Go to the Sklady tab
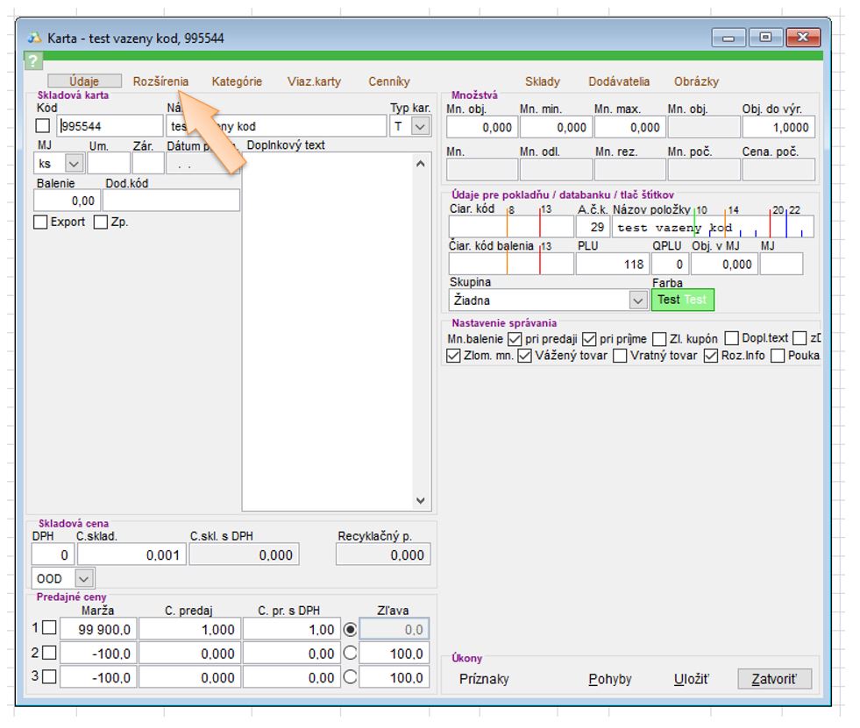 point(542,81)
